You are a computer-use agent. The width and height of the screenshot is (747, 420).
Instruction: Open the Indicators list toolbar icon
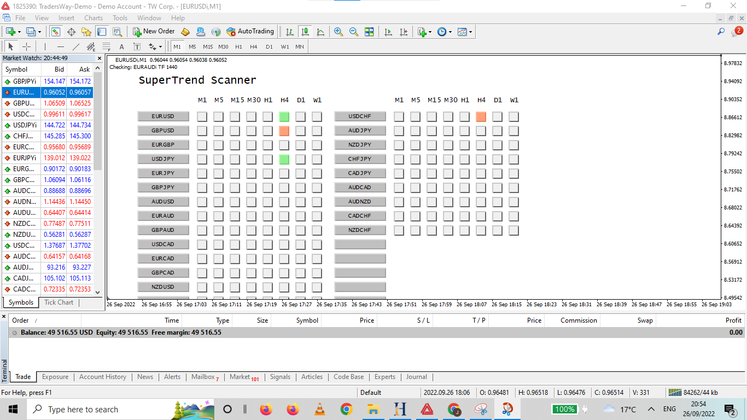click(x=422, y=32)
